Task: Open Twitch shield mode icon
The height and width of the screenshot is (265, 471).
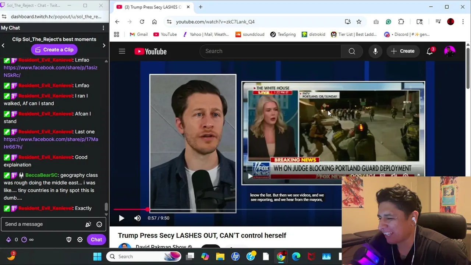Action: 69,240
